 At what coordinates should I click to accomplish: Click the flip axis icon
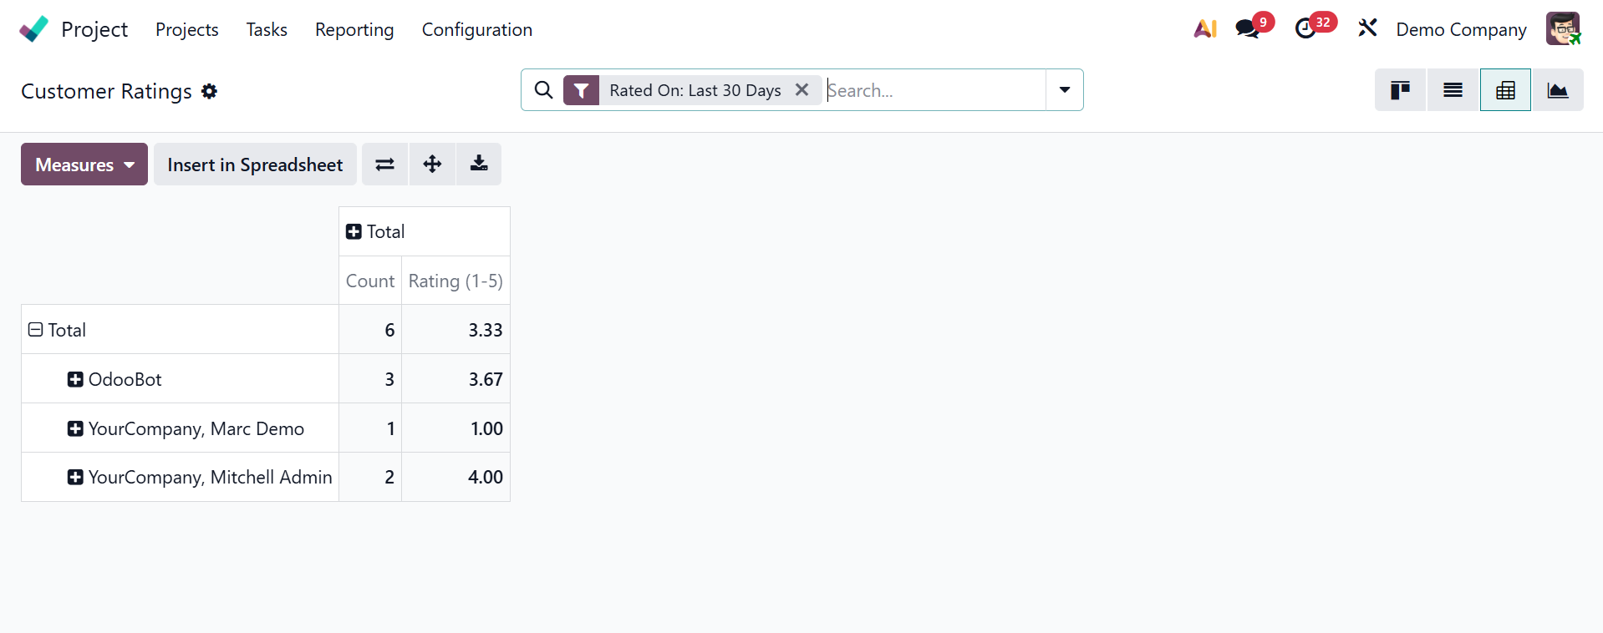(384, 165)
